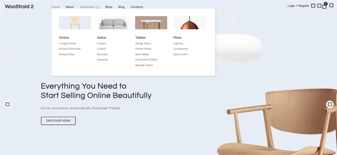Screen dimensions: 337x155
Task: Click the Donec accumsan auctor iaculis text
Action: pos(80,108)
